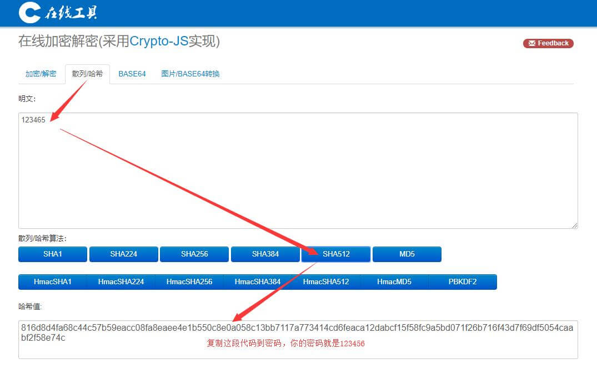Click the site logo icon in header
Screen dimensions: 597x374
[x=29, y=13]
